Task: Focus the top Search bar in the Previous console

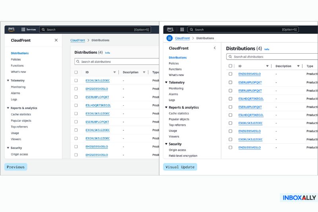Action: (95, 29)
